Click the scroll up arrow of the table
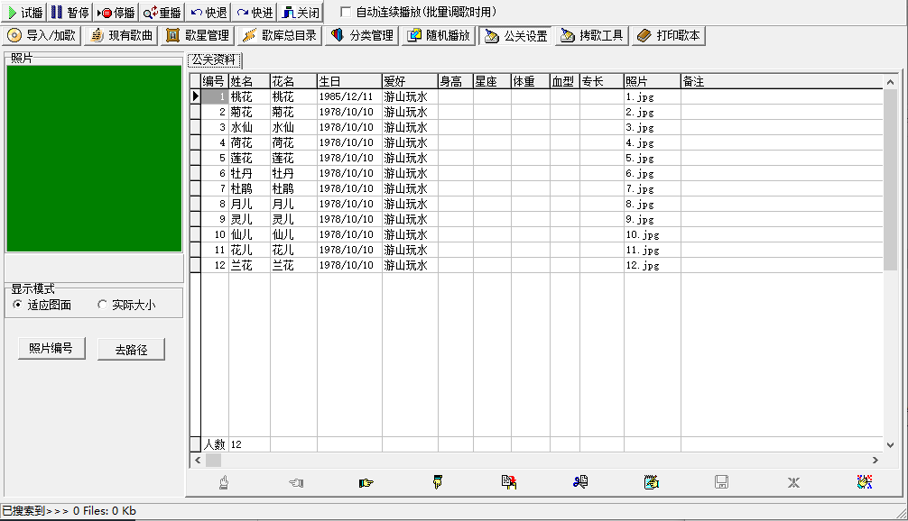Image resolution: width=908 pixels, height=521 pixels. (x=890, y=82)
